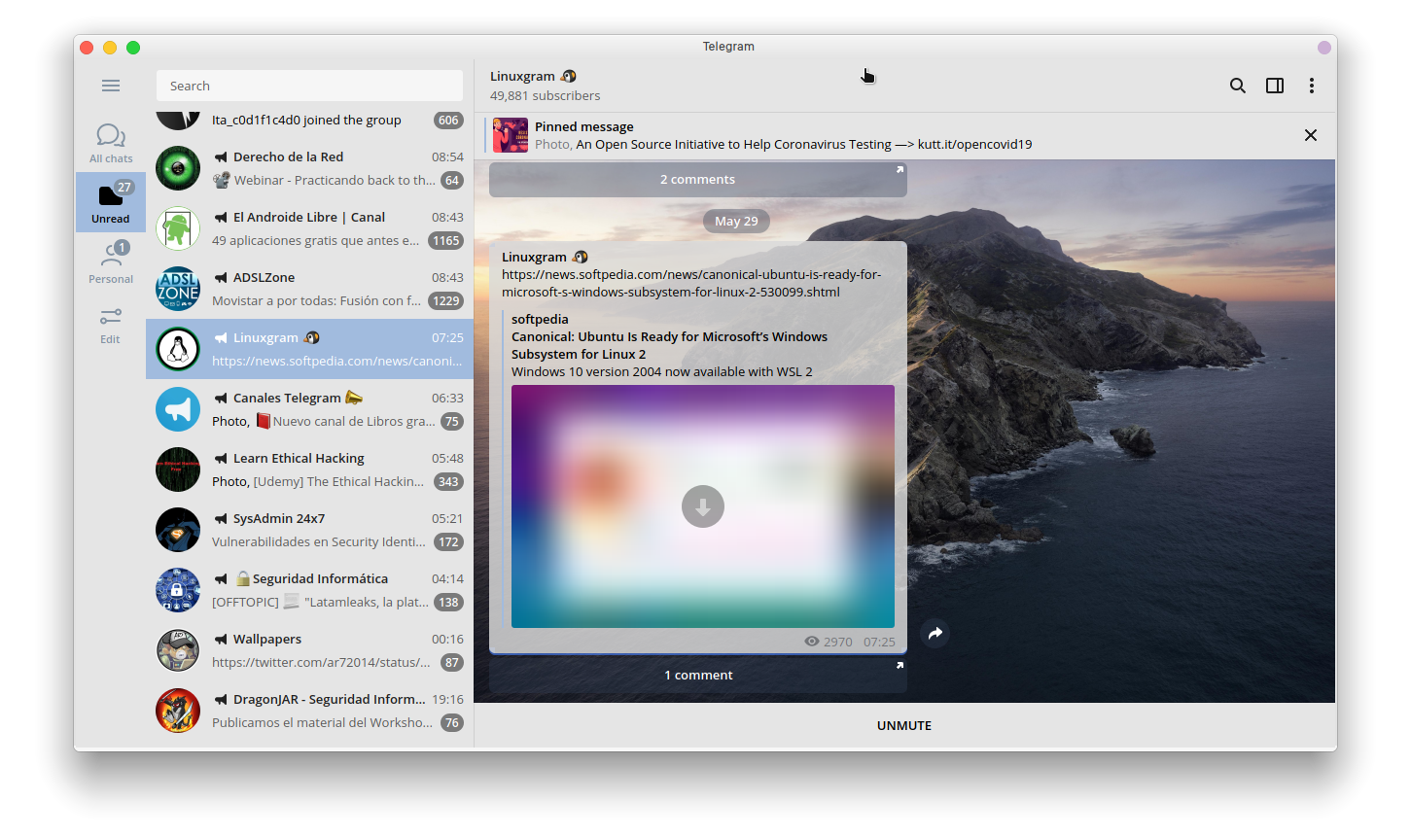
Task: Click Learn Ethical Hacking dark avatar
Action: pyautogui.click(x=178, y=470)
